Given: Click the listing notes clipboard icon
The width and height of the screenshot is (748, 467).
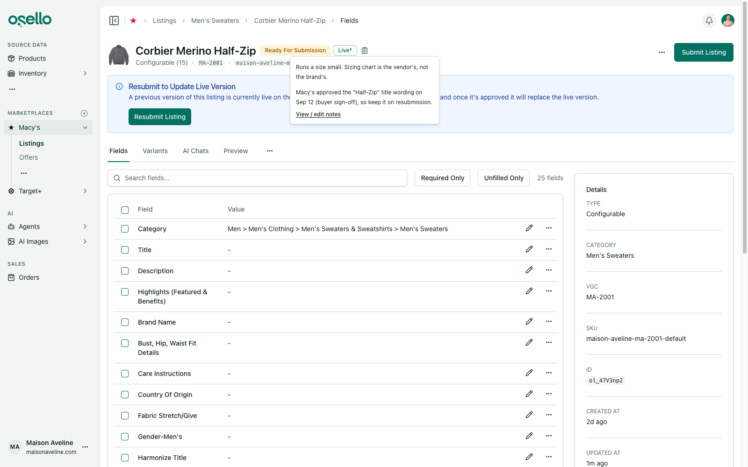Looking at the screenshot, I should tap(365, 50).
